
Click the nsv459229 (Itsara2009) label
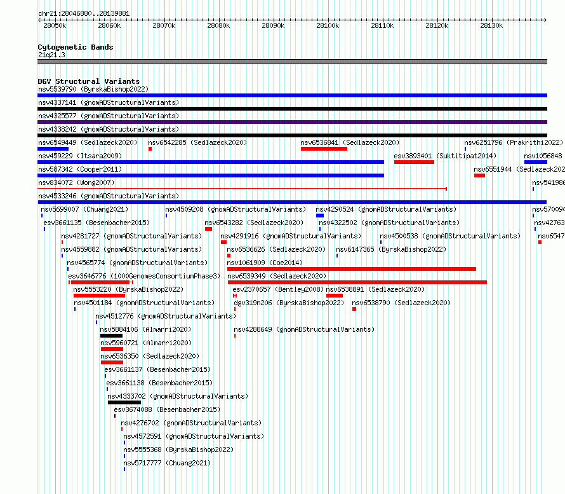(x=80, y=156)
